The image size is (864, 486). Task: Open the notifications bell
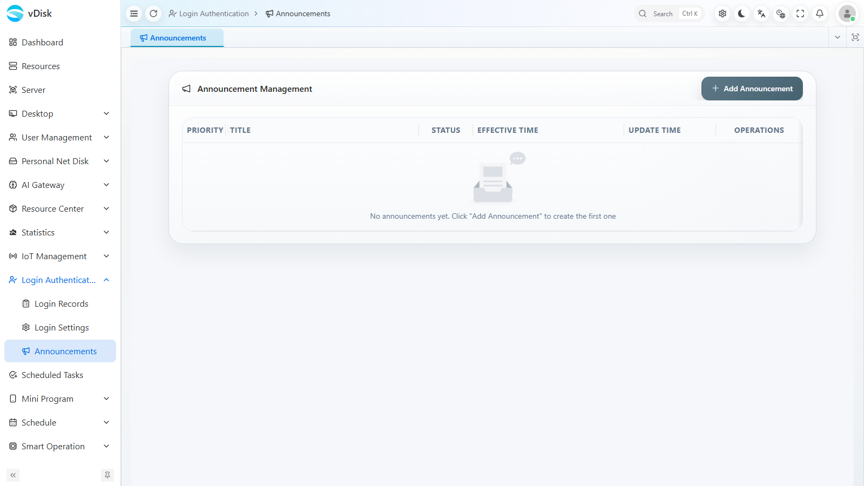pyautogui.click(x=820, y=13)
